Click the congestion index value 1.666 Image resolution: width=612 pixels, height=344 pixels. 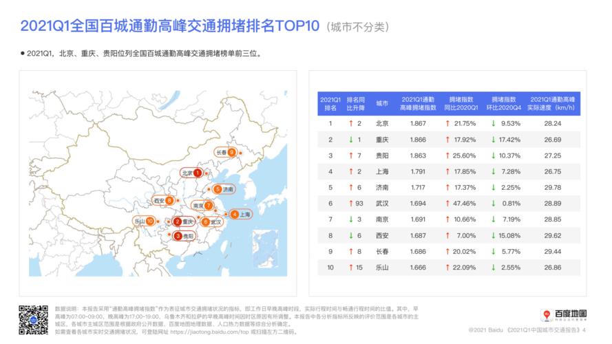click(x=418, y=268)
